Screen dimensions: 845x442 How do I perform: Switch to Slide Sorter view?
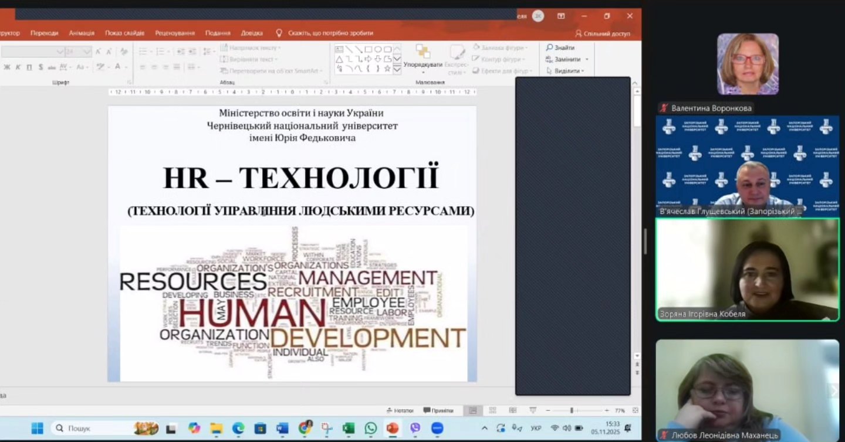pos(493,410)
